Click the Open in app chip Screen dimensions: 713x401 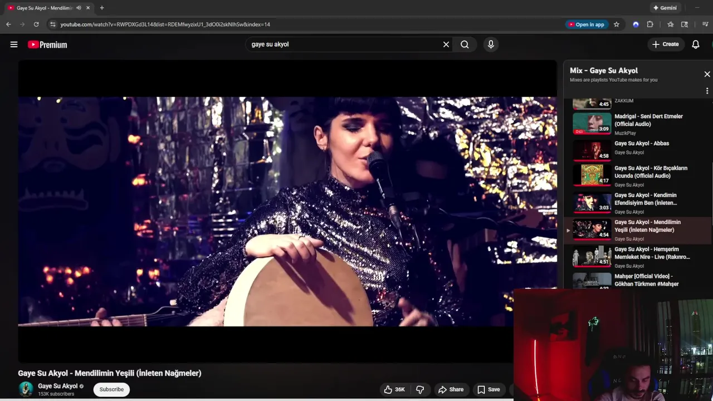(x=586, y=25)
